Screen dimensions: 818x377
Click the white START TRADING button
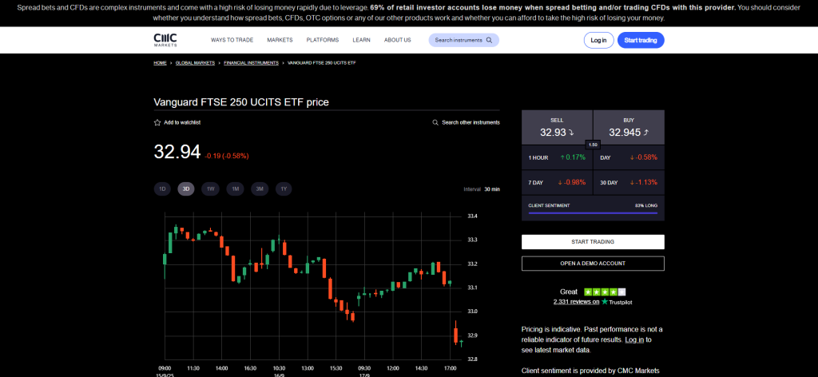tap(593, 242)
